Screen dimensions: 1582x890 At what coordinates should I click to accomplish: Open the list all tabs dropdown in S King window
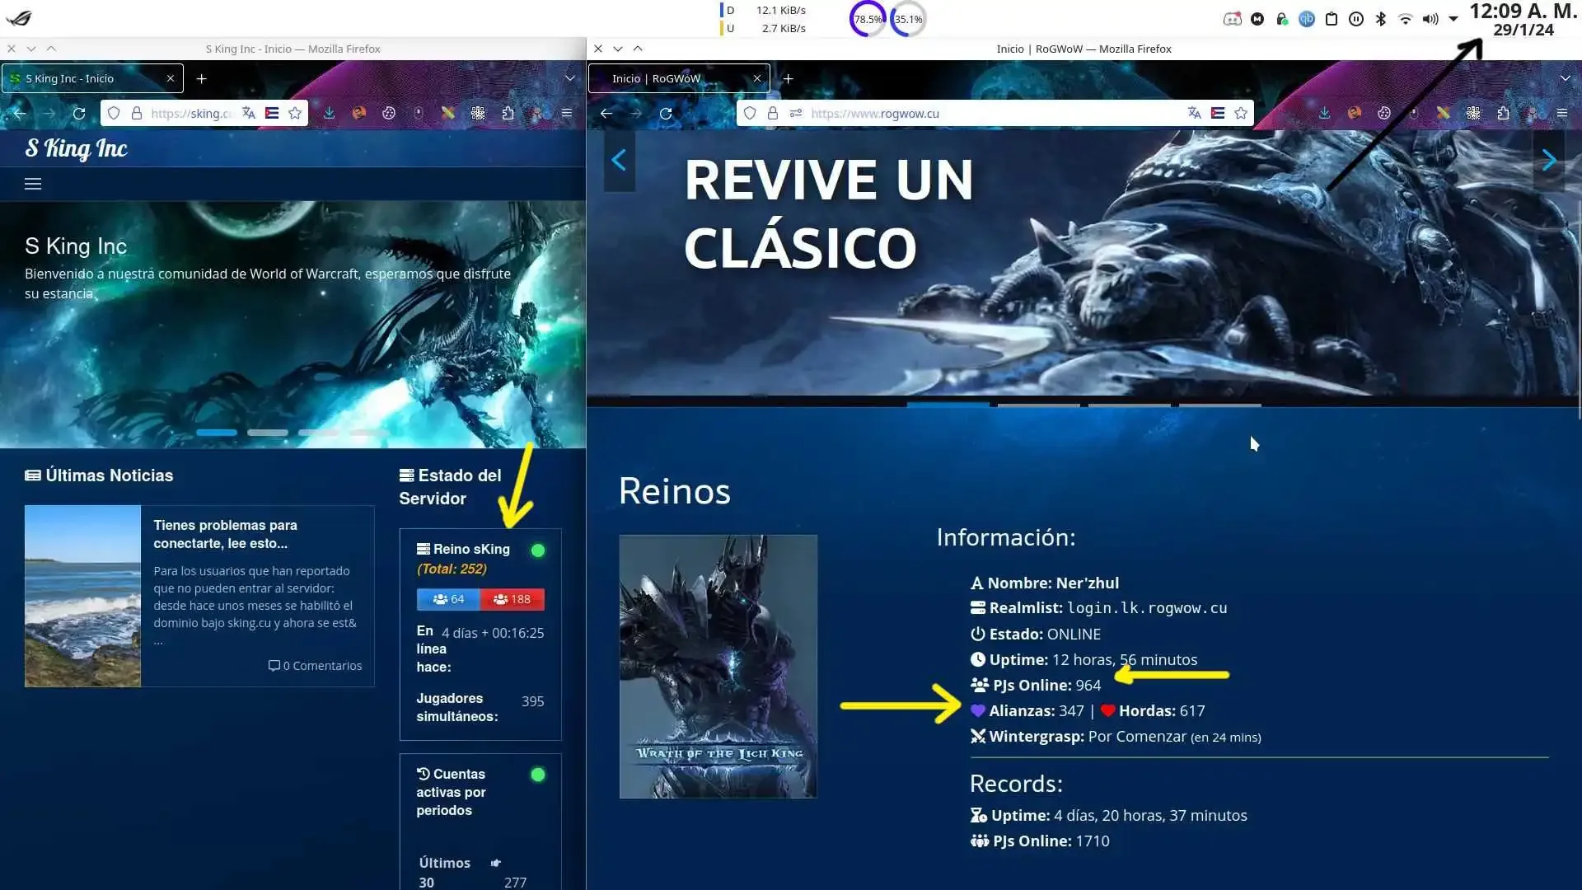[x=569, y=78]
